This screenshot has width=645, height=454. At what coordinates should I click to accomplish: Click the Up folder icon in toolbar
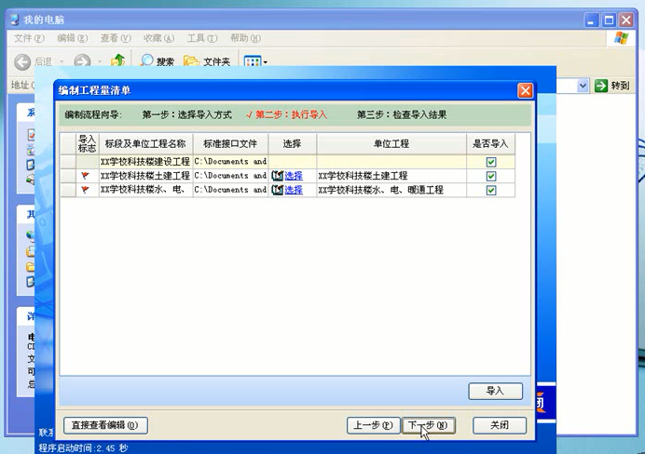coord(118,61)
